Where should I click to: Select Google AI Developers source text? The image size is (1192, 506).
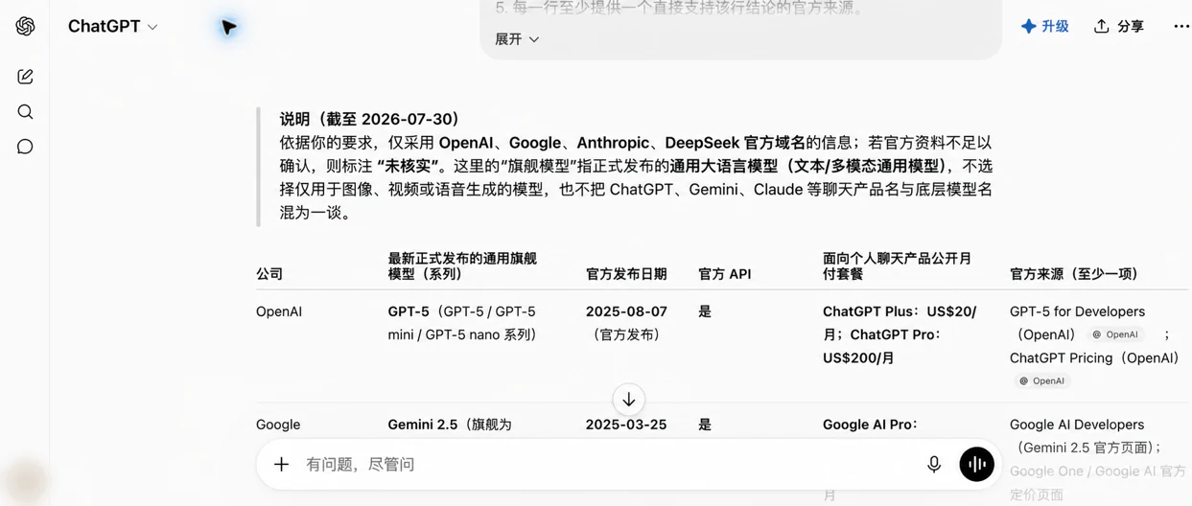[1077, 425]
